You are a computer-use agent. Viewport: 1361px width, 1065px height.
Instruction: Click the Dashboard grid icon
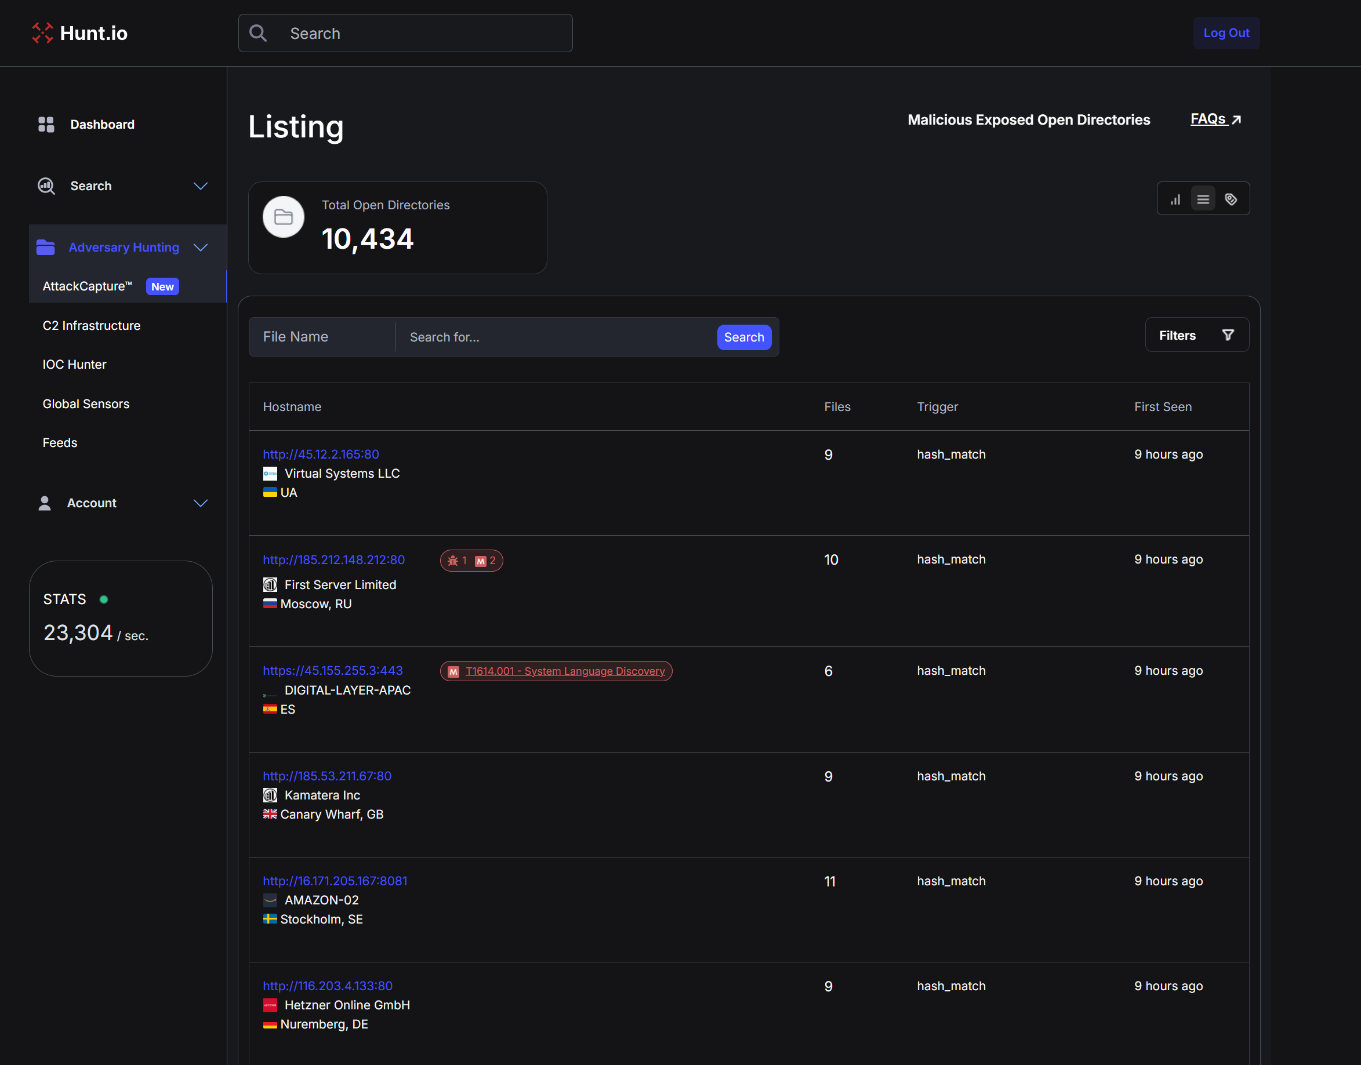click(x=46, y=124)
